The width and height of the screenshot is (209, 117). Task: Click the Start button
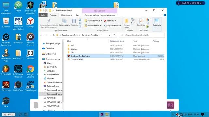click(x=9, y=114)
